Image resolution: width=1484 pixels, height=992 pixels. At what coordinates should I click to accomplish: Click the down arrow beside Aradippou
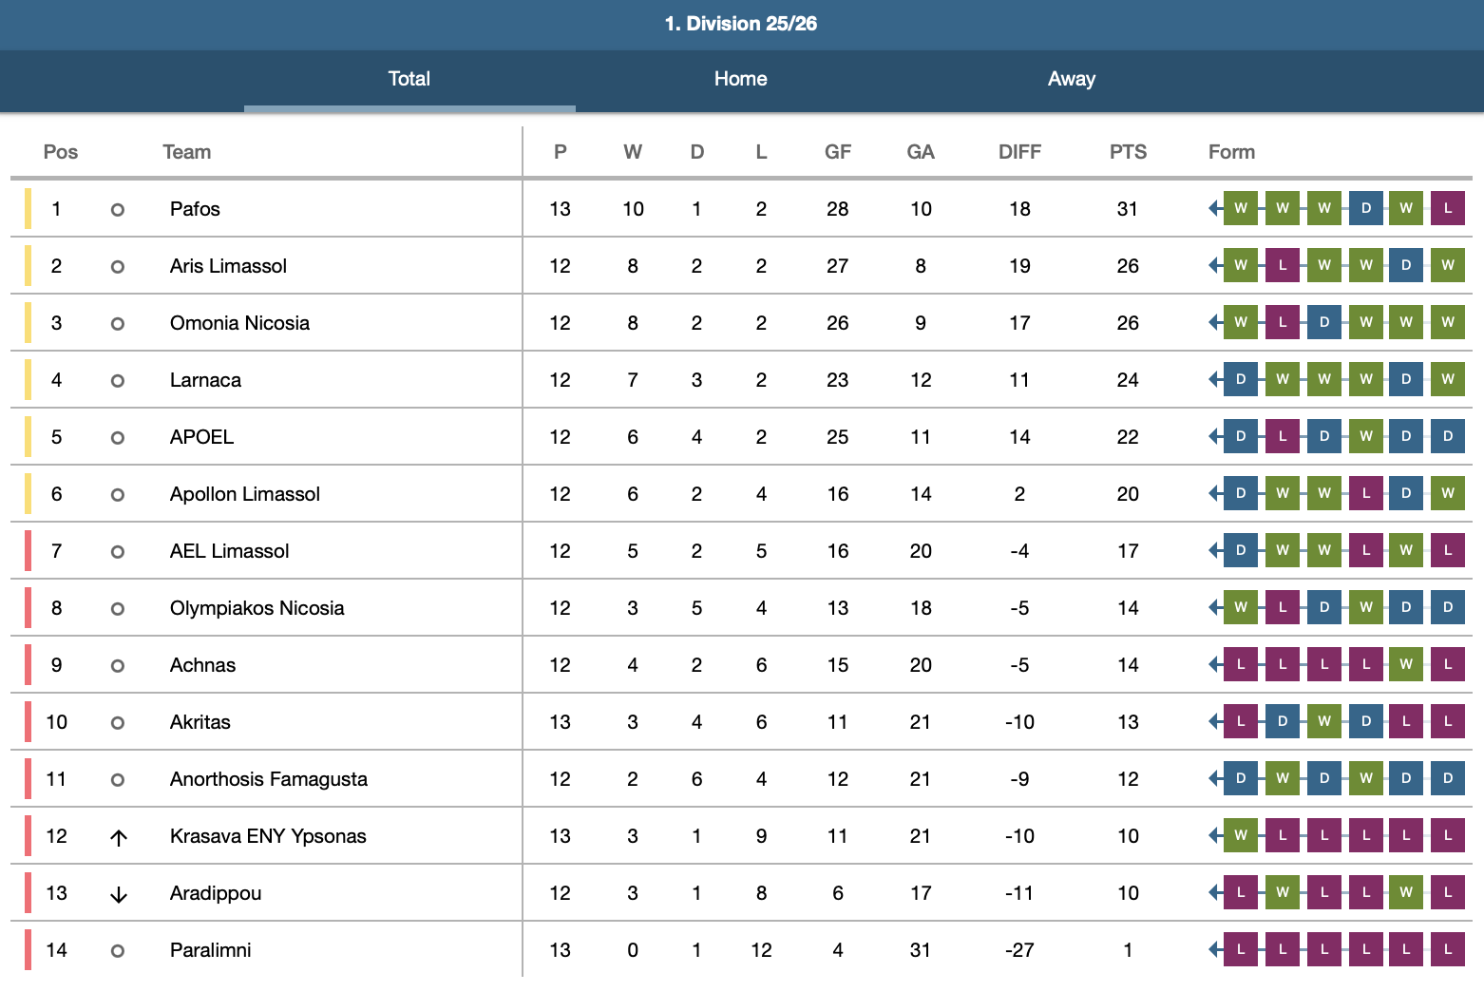coord(119,894)
